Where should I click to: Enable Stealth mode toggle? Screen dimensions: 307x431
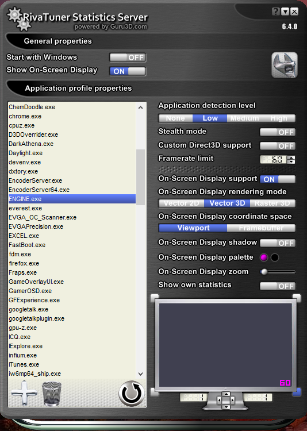(x=278, y=132)
